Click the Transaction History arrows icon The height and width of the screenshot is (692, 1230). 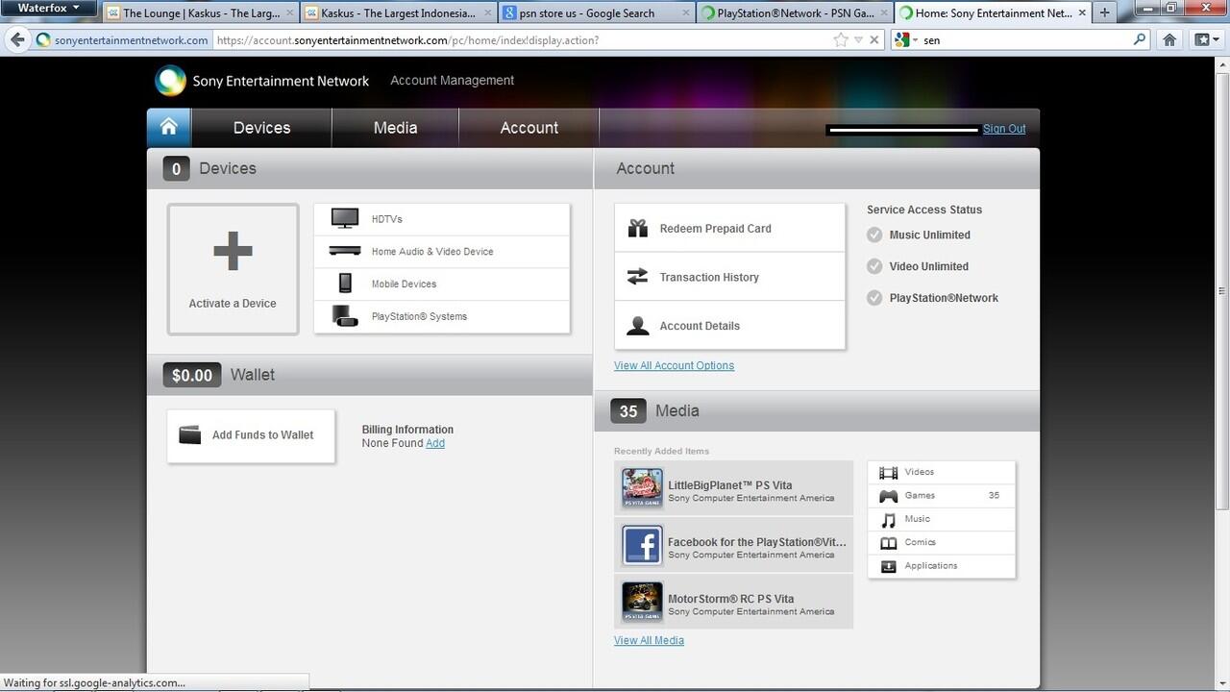tap(637, 277)
